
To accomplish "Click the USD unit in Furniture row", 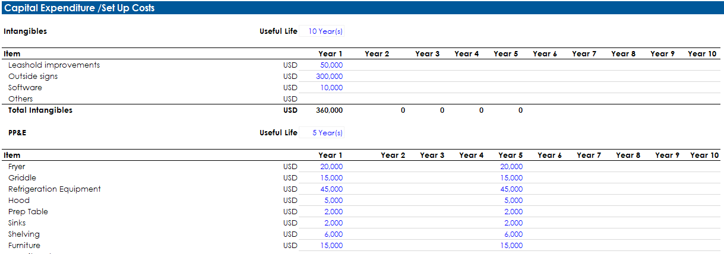I will click(290, 246).
